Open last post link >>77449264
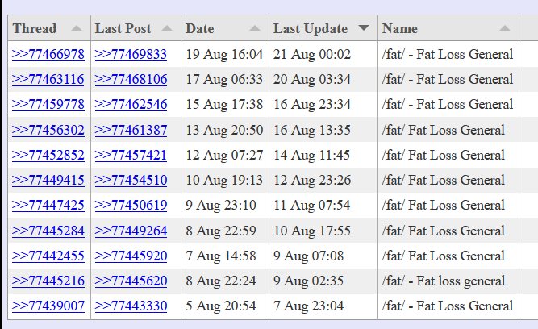Screen dimensions: 538x329 pyautogui.click(x=131, y=231)
